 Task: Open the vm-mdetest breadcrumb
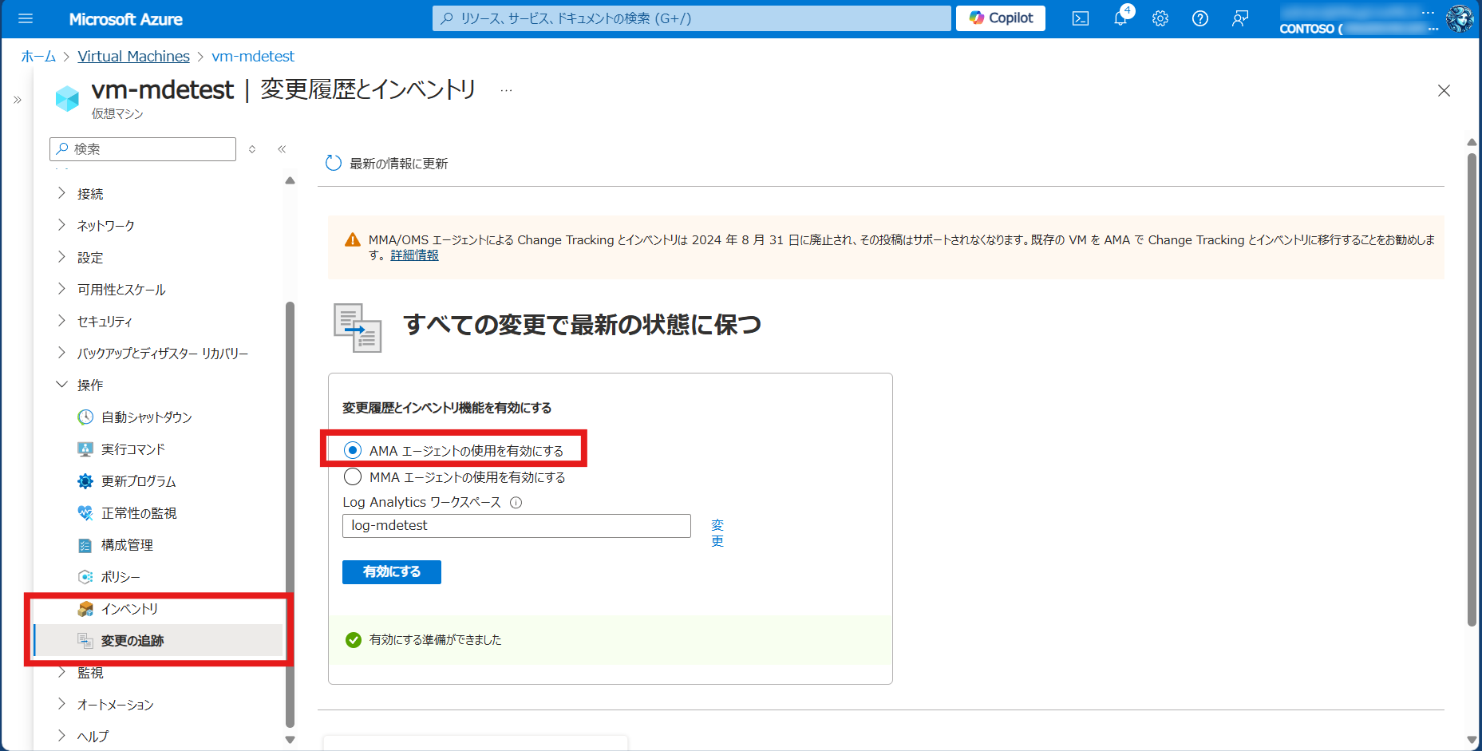(253, 56)
